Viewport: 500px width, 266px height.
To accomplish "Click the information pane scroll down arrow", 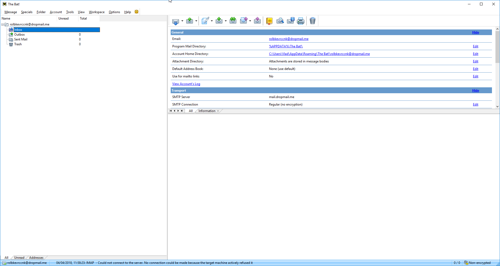I will click(x=497, y=106).
